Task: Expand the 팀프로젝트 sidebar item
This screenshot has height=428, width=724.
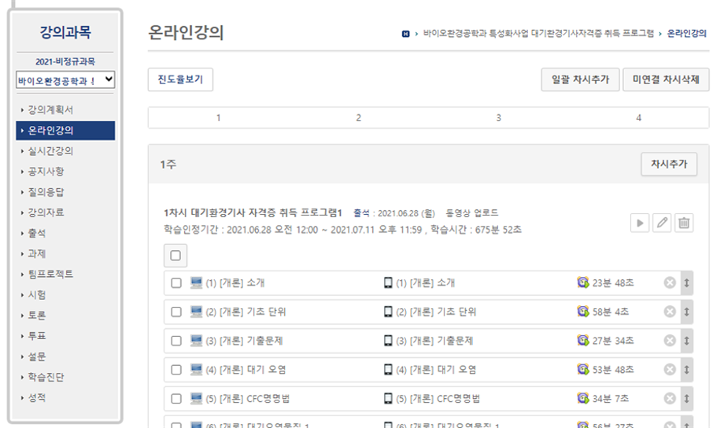Action: (x=50, y=274)
